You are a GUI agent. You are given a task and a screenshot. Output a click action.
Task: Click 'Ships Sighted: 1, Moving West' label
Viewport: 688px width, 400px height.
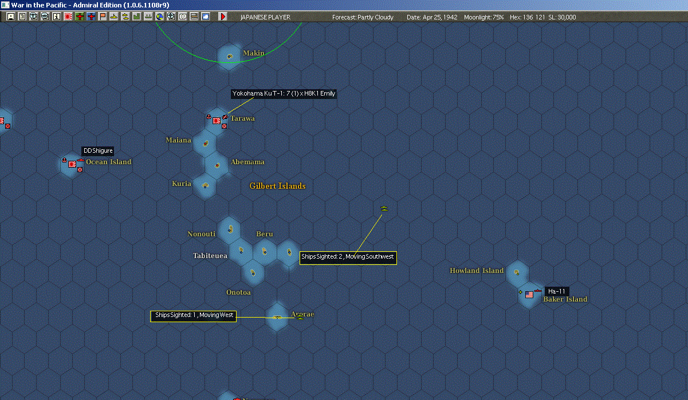193,315
